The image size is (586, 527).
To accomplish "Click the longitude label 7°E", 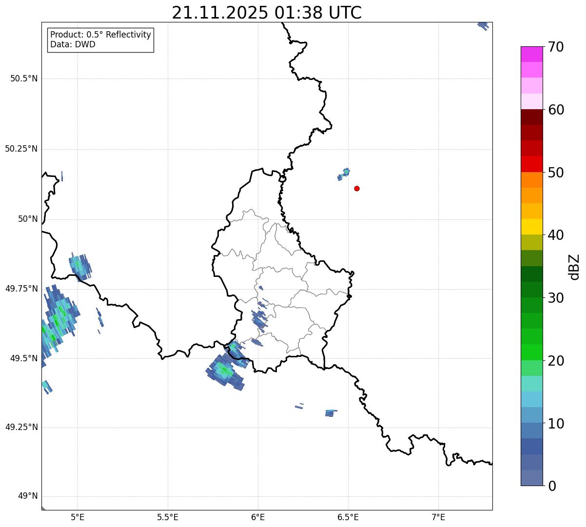I will pyautogui.click(x=438, y=517).
